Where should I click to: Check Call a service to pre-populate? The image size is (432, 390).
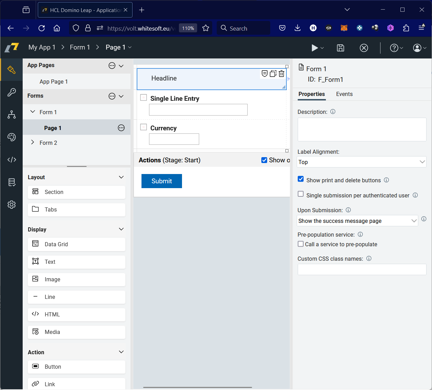pyautogui.click(x=300, y=244)
